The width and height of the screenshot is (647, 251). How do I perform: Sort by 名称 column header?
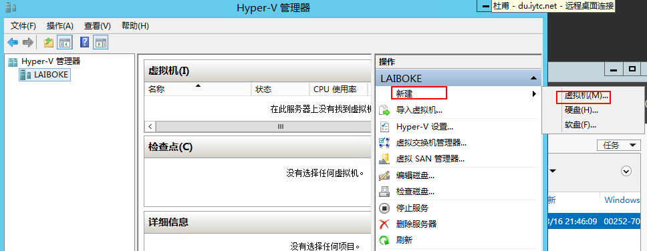(198, 89)
